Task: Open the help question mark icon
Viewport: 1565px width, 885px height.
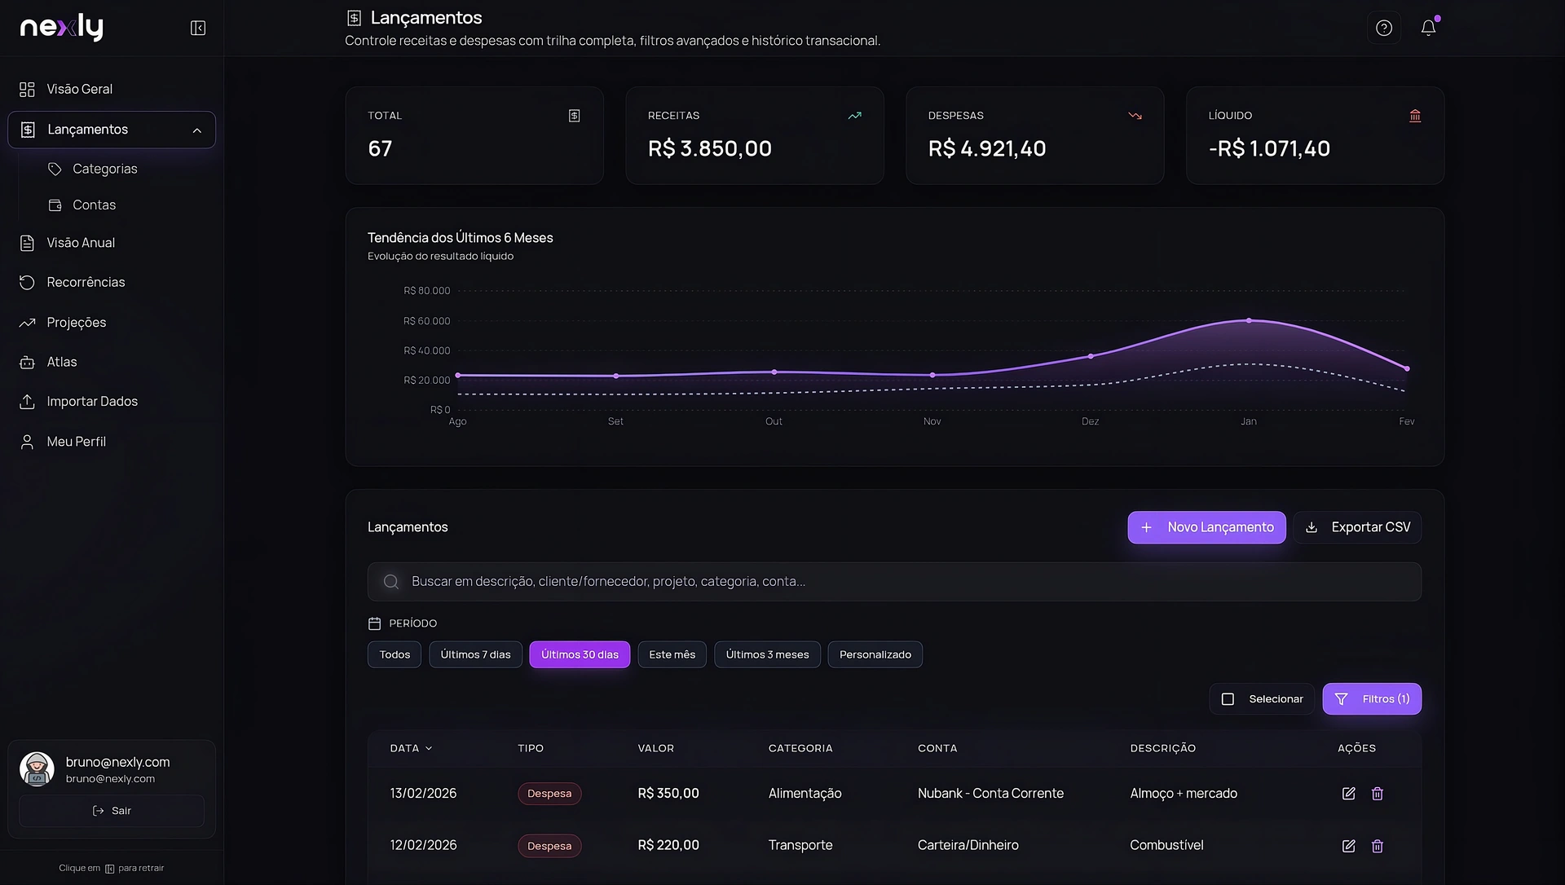Action: [1383, 29]
